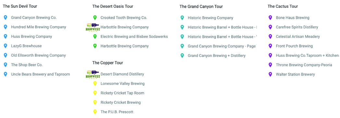340x118 pixels.
Task: Click the yellow pin beside The P.U.B. Prescott
Action: 95,112
